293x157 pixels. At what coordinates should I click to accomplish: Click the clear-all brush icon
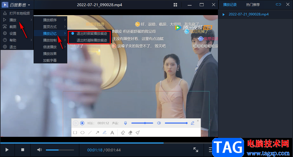click(x=138, y=133)
